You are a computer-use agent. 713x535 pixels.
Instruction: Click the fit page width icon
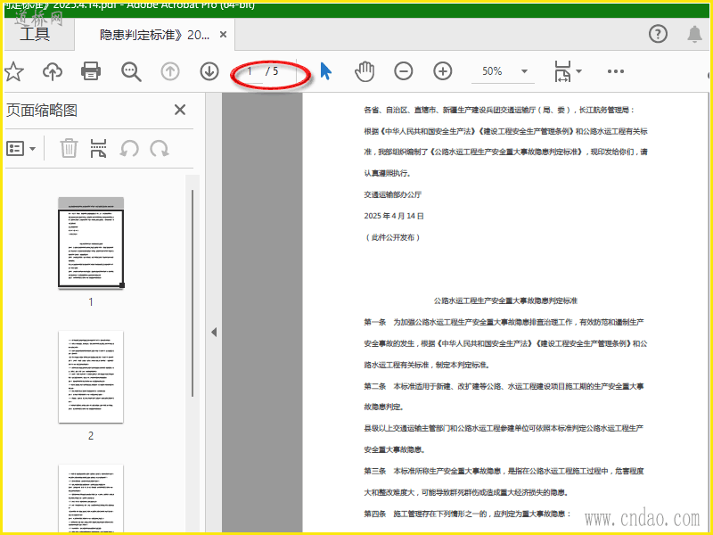point(563,71)
